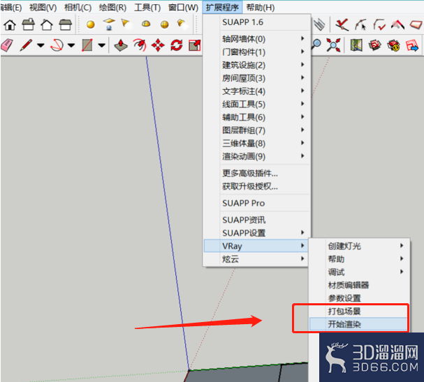
Task: Click the red box icon with yellow badge
Action: click(393, 45)
